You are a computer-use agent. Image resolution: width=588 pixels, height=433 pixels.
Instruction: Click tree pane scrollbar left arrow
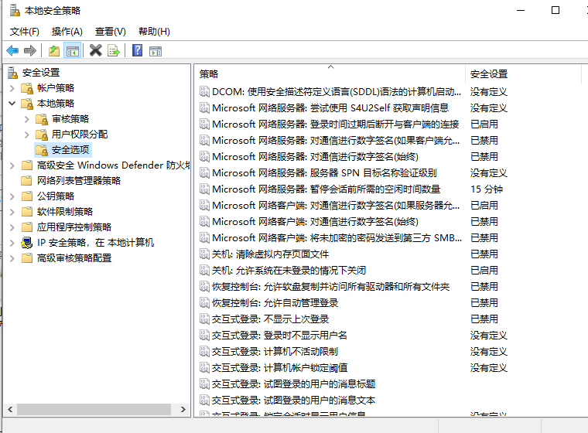coord(10,409)
